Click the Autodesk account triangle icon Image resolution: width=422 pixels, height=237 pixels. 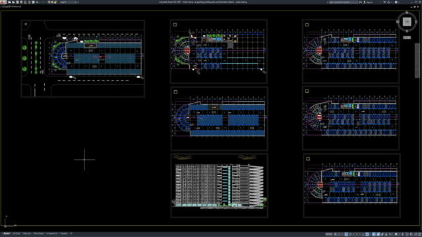[388, 2]
